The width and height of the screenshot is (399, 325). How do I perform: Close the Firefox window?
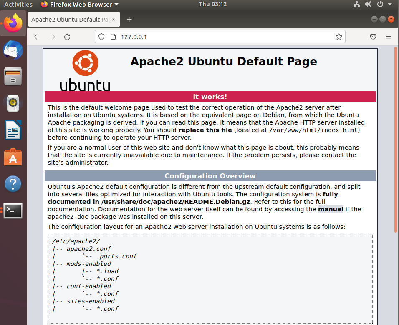[391, 19]
